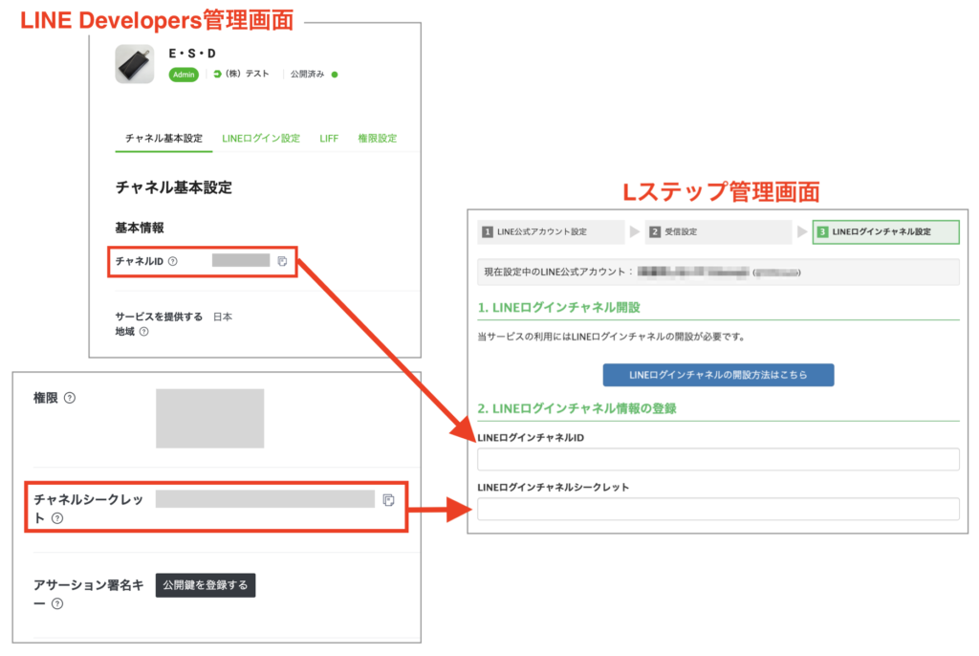The image size is (979, 656).
Task: Click the help icon under チャネルシークレット
Action: (x=57, y=519)
